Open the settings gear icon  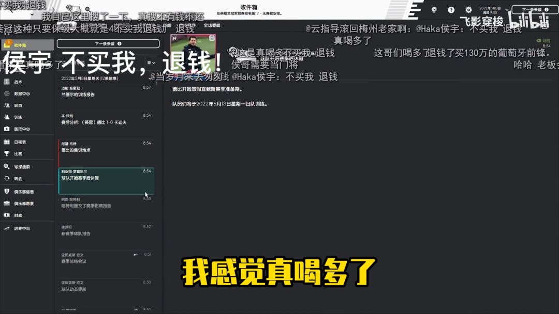coord(468,10)
